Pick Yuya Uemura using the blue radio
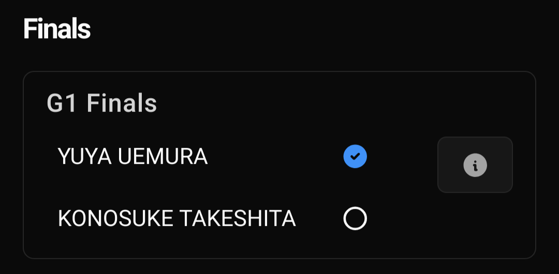Image resolution: width=559 pixels, height=274 pixels. coord(355,157)
